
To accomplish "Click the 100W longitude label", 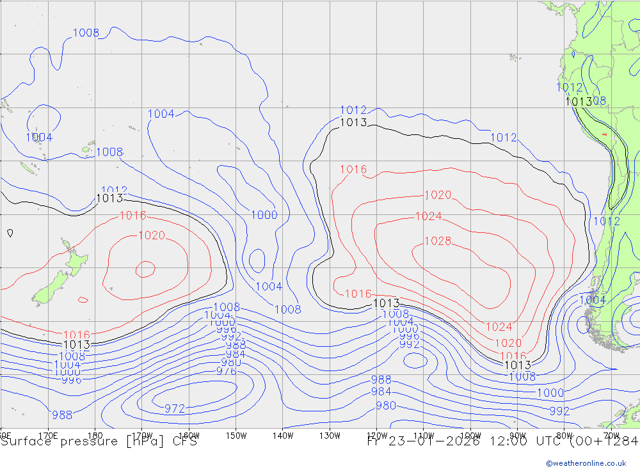I will [470, 436].
